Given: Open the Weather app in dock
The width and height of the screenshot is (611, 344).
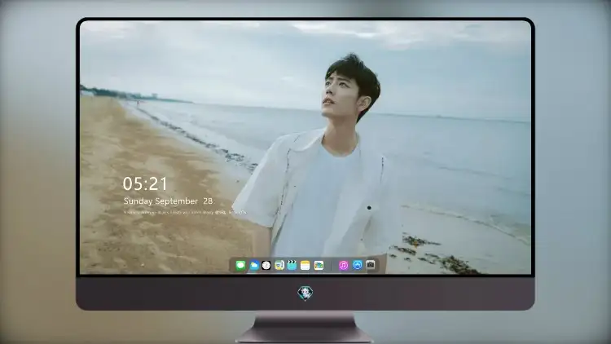Looking at the screenshot, I should [x=253, y=265].
